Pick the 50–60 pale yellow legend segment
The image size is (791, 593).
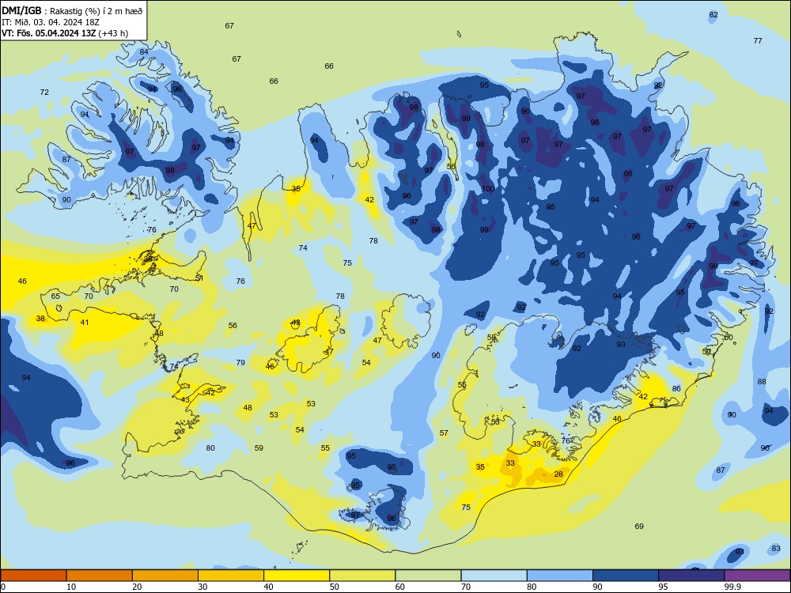tap(362, 576)
